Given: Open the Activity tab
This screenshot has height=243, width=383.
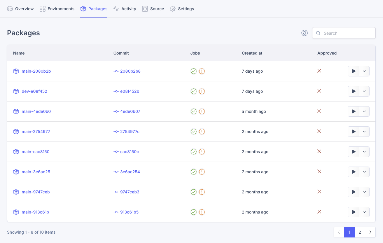Looking at the screenshot, I should pos(125,9).
